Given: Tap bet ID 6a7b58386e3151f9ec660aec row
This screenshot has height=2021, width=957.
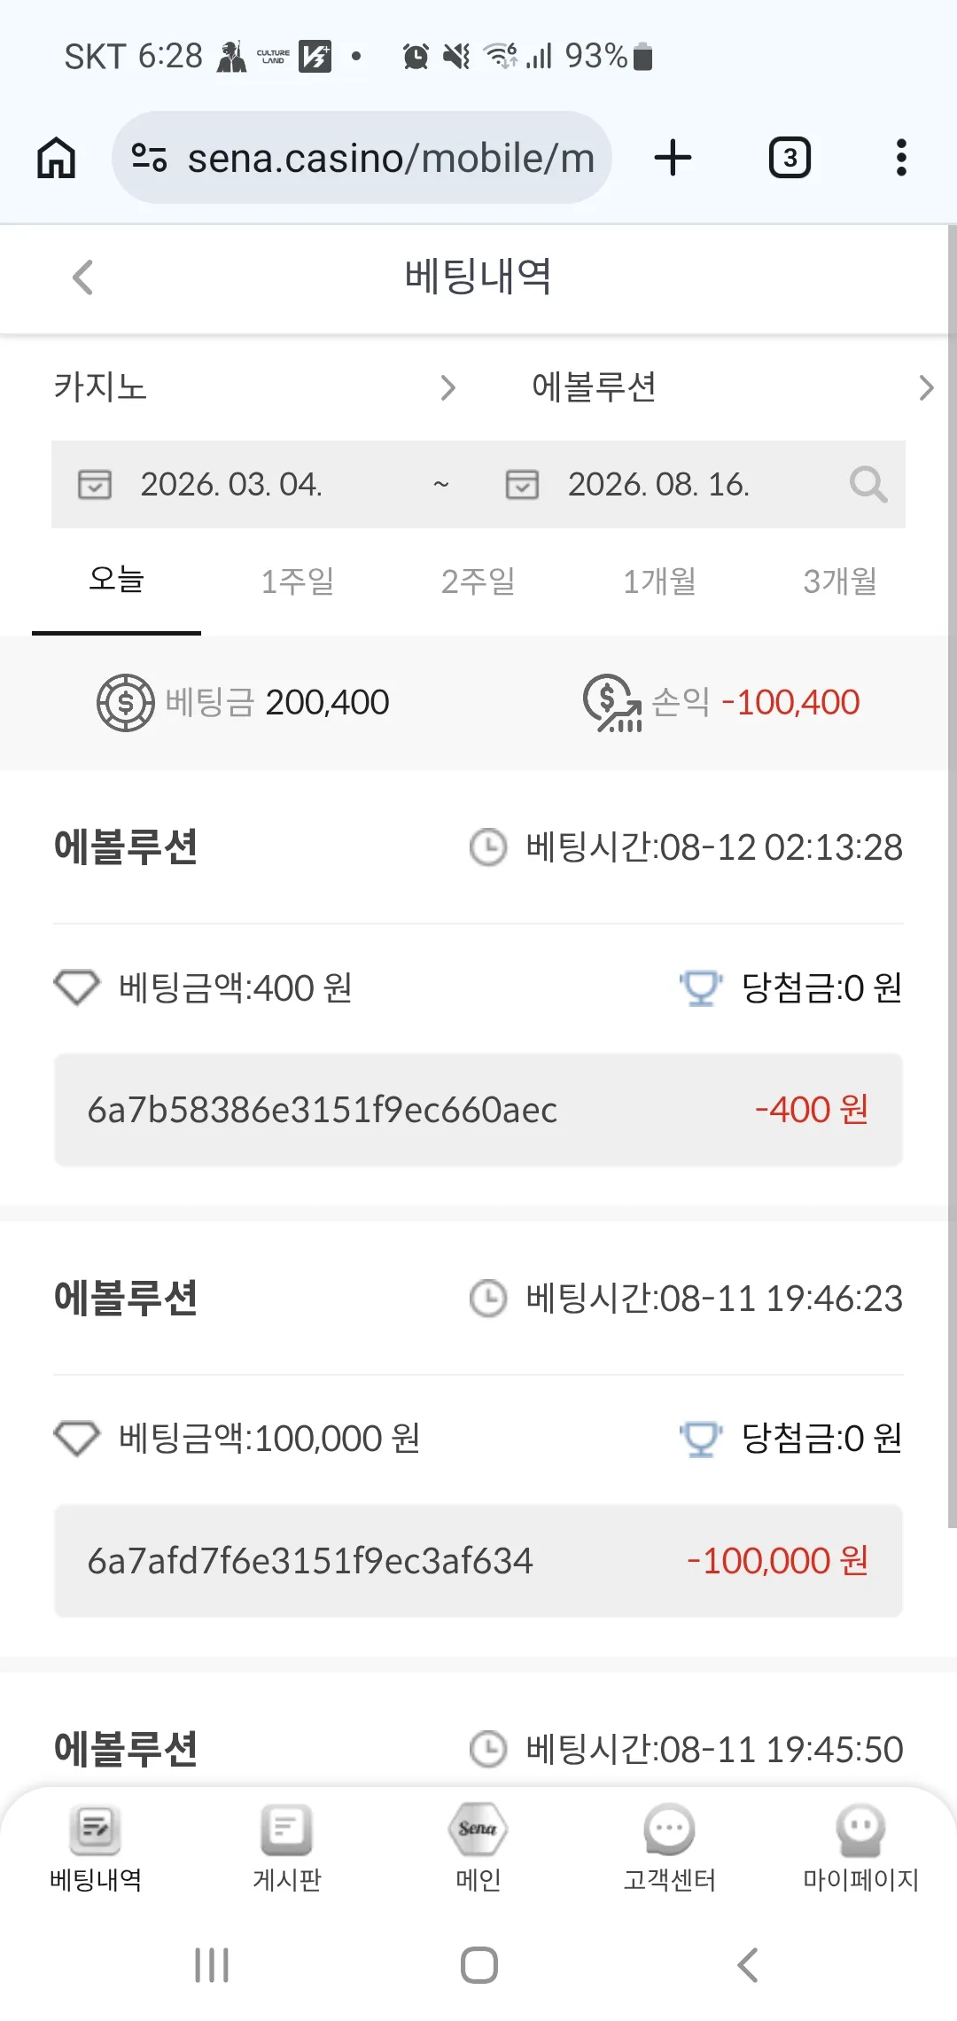Looking at the screenshot, I should coord(478,1110).
